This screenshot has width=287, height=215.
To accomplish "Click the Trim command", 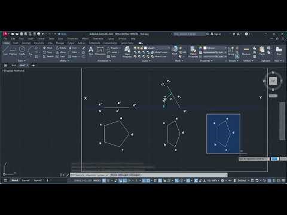I will pyautogui.click(x=73, y=48).
